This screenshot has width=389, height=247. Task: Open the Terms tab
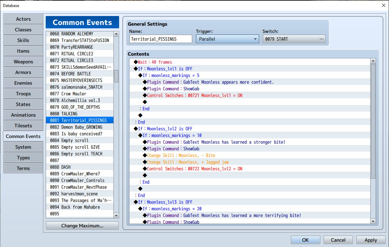[x=23, y=168]
